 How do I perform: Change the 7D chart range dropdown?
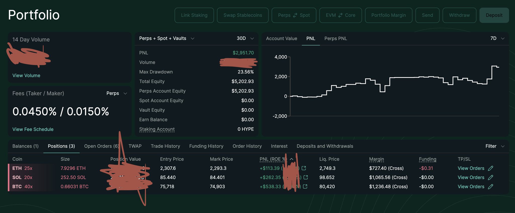tap(497, 38)
